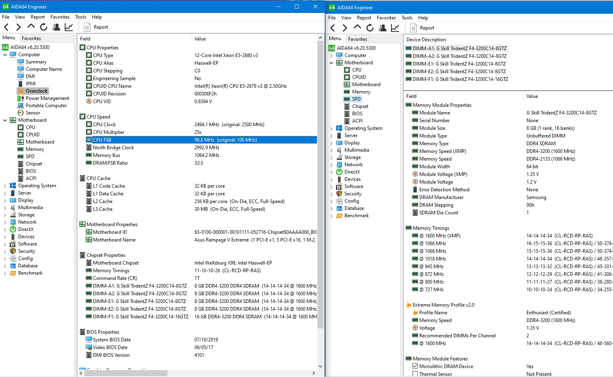The image size is (613, 377).
Task: Click the forward arrow in the SPD window
Action: point(345,28)
